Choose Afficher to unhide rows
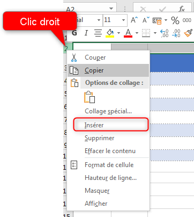This screenshot has width=194, height=217. (108, 204)
